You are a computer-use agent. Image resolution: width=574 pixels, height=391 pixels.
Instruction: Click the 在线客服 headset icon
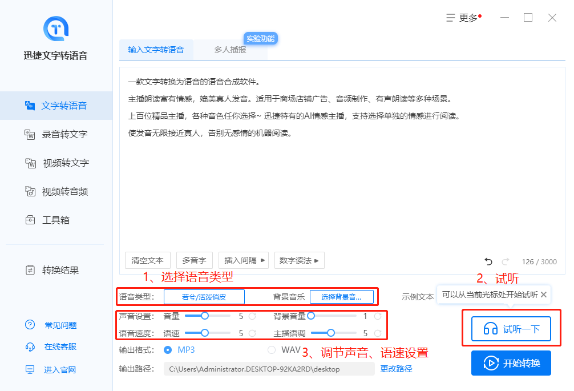[x=30, y=346]
